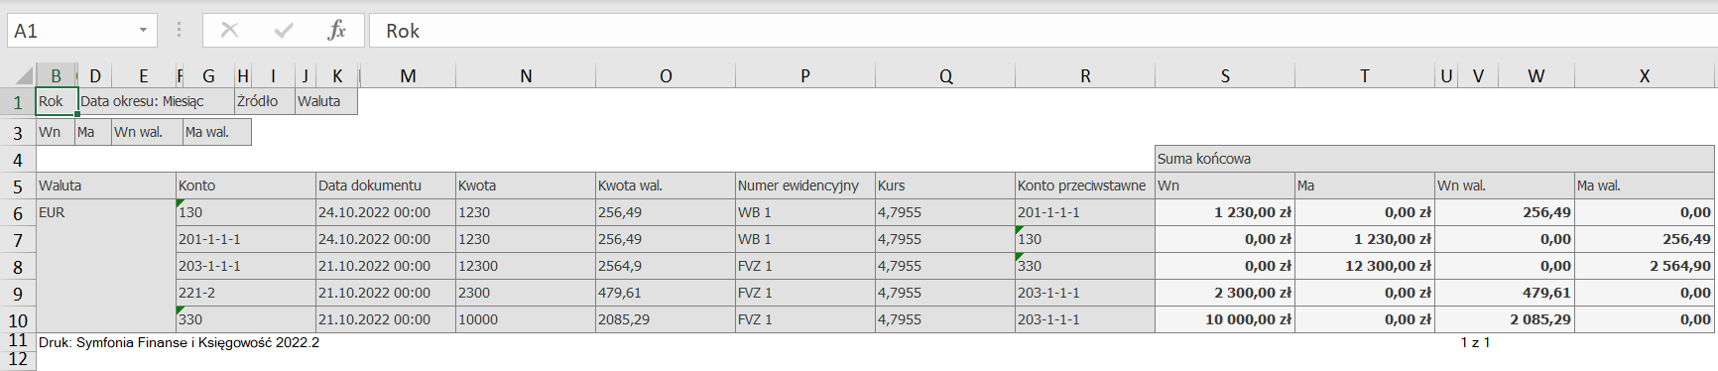Select row 8 header

[18, 266]
